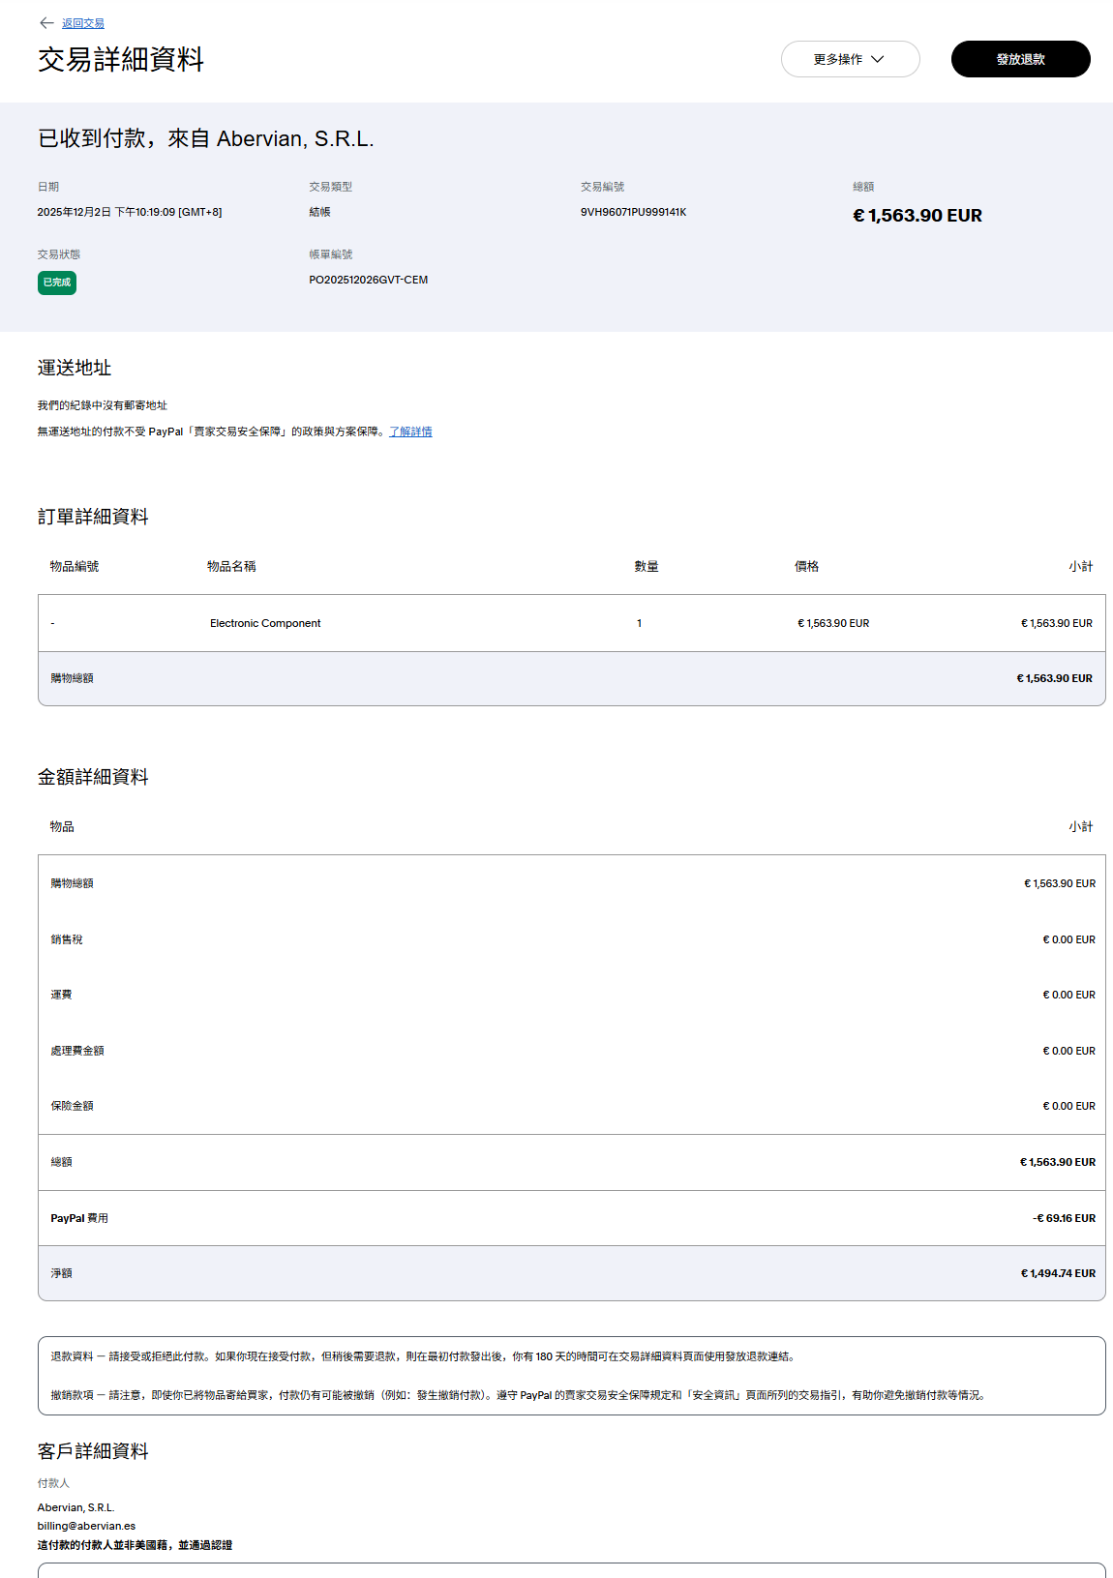
Task: Click the back arrow icon
Action: pyautogui.click(x=46, y=23)
